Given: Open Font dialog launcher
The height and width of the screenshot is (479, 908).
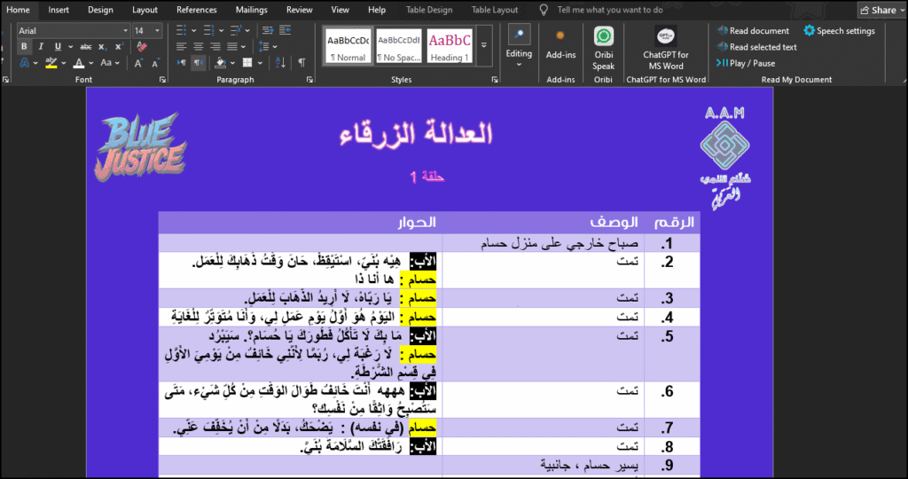Looking at the screenshot, I should [163, 79].
